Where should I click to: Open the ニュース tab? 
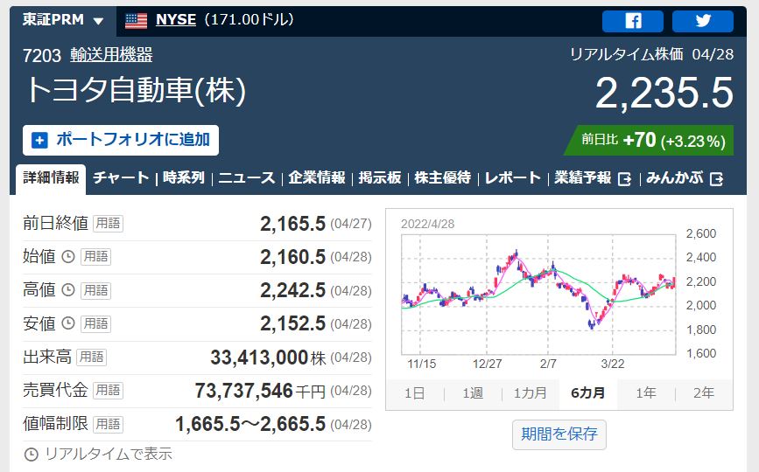pos(246,177)
